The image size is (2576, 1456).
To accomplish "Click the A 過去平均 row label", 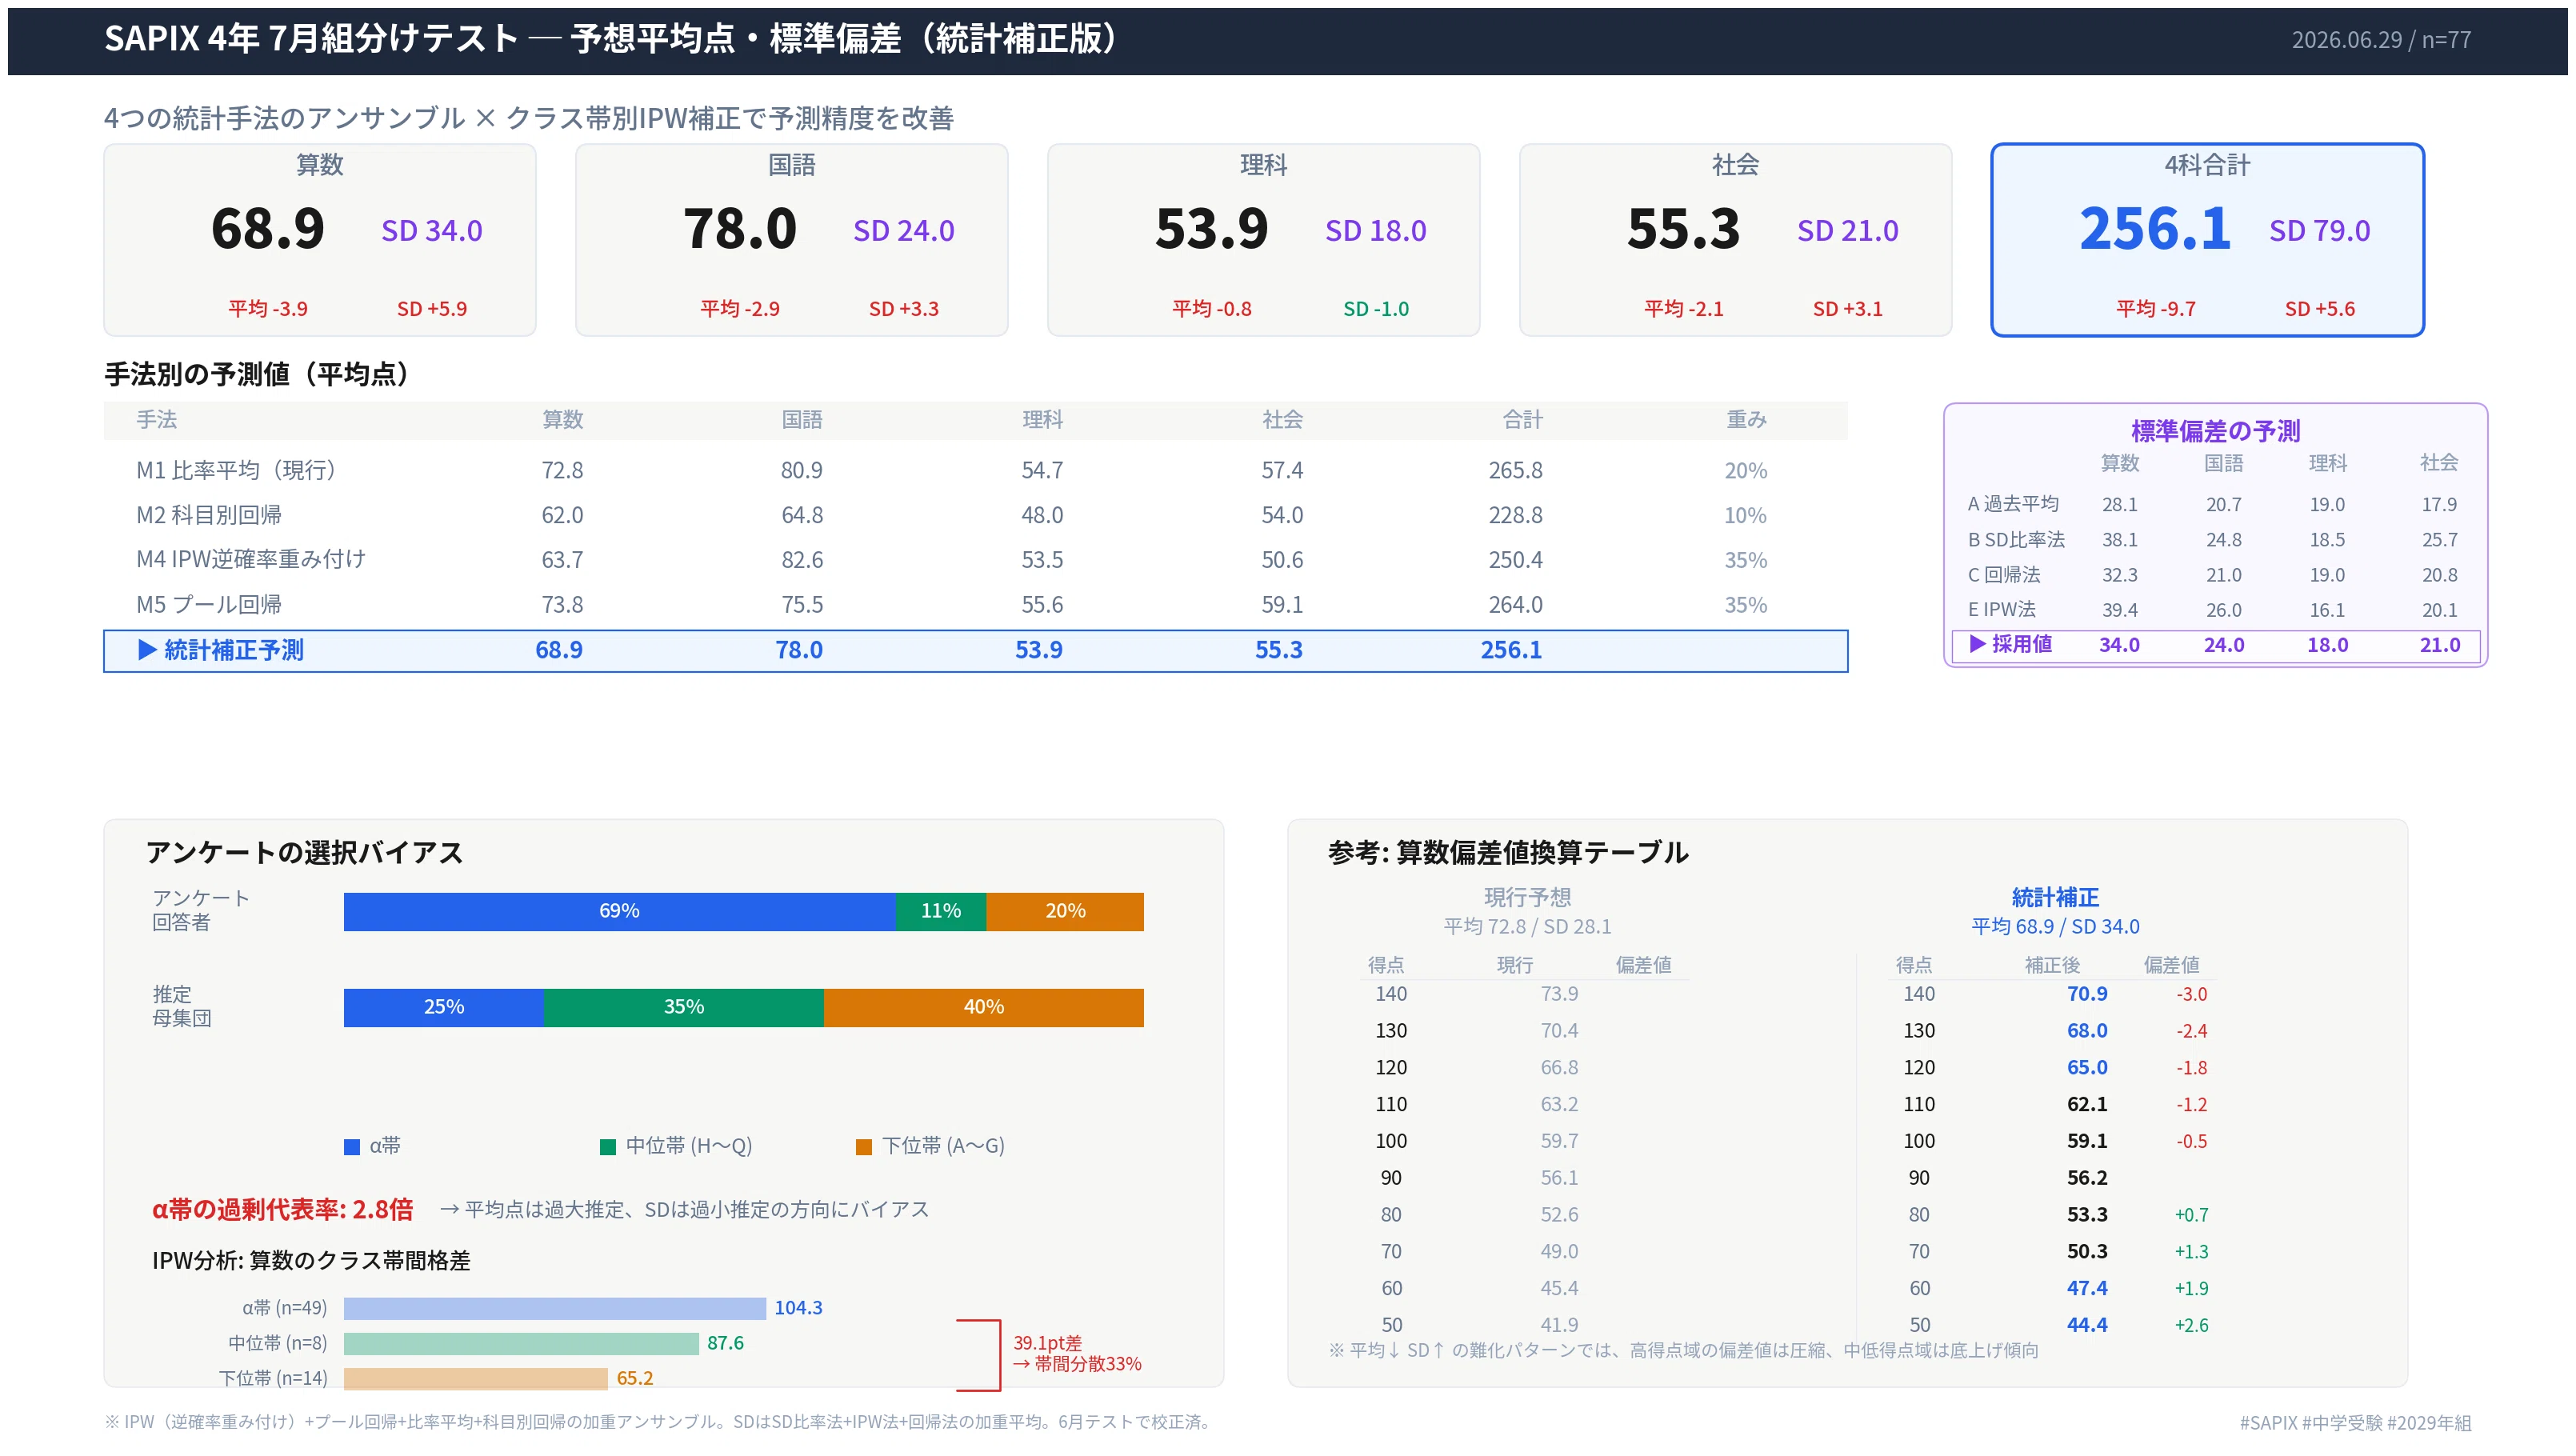I will [2013, 504].
